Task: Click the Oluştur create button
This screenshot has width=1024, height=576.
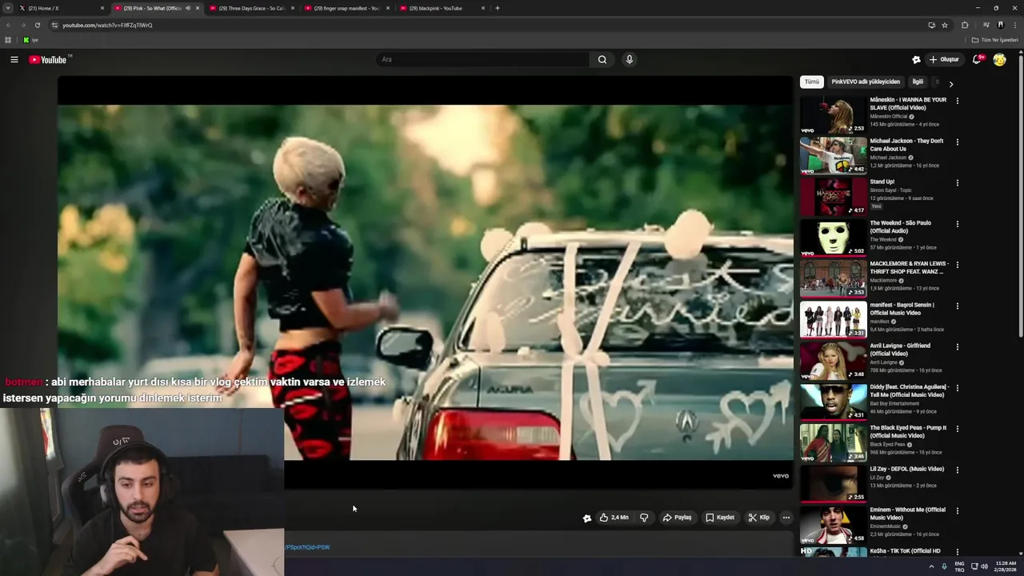Action: (945, 59)
